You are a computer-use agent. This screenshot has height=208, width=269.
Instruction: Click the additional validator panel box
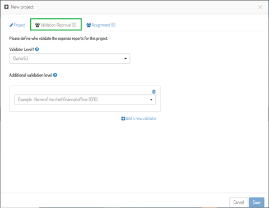pos(85,99)
